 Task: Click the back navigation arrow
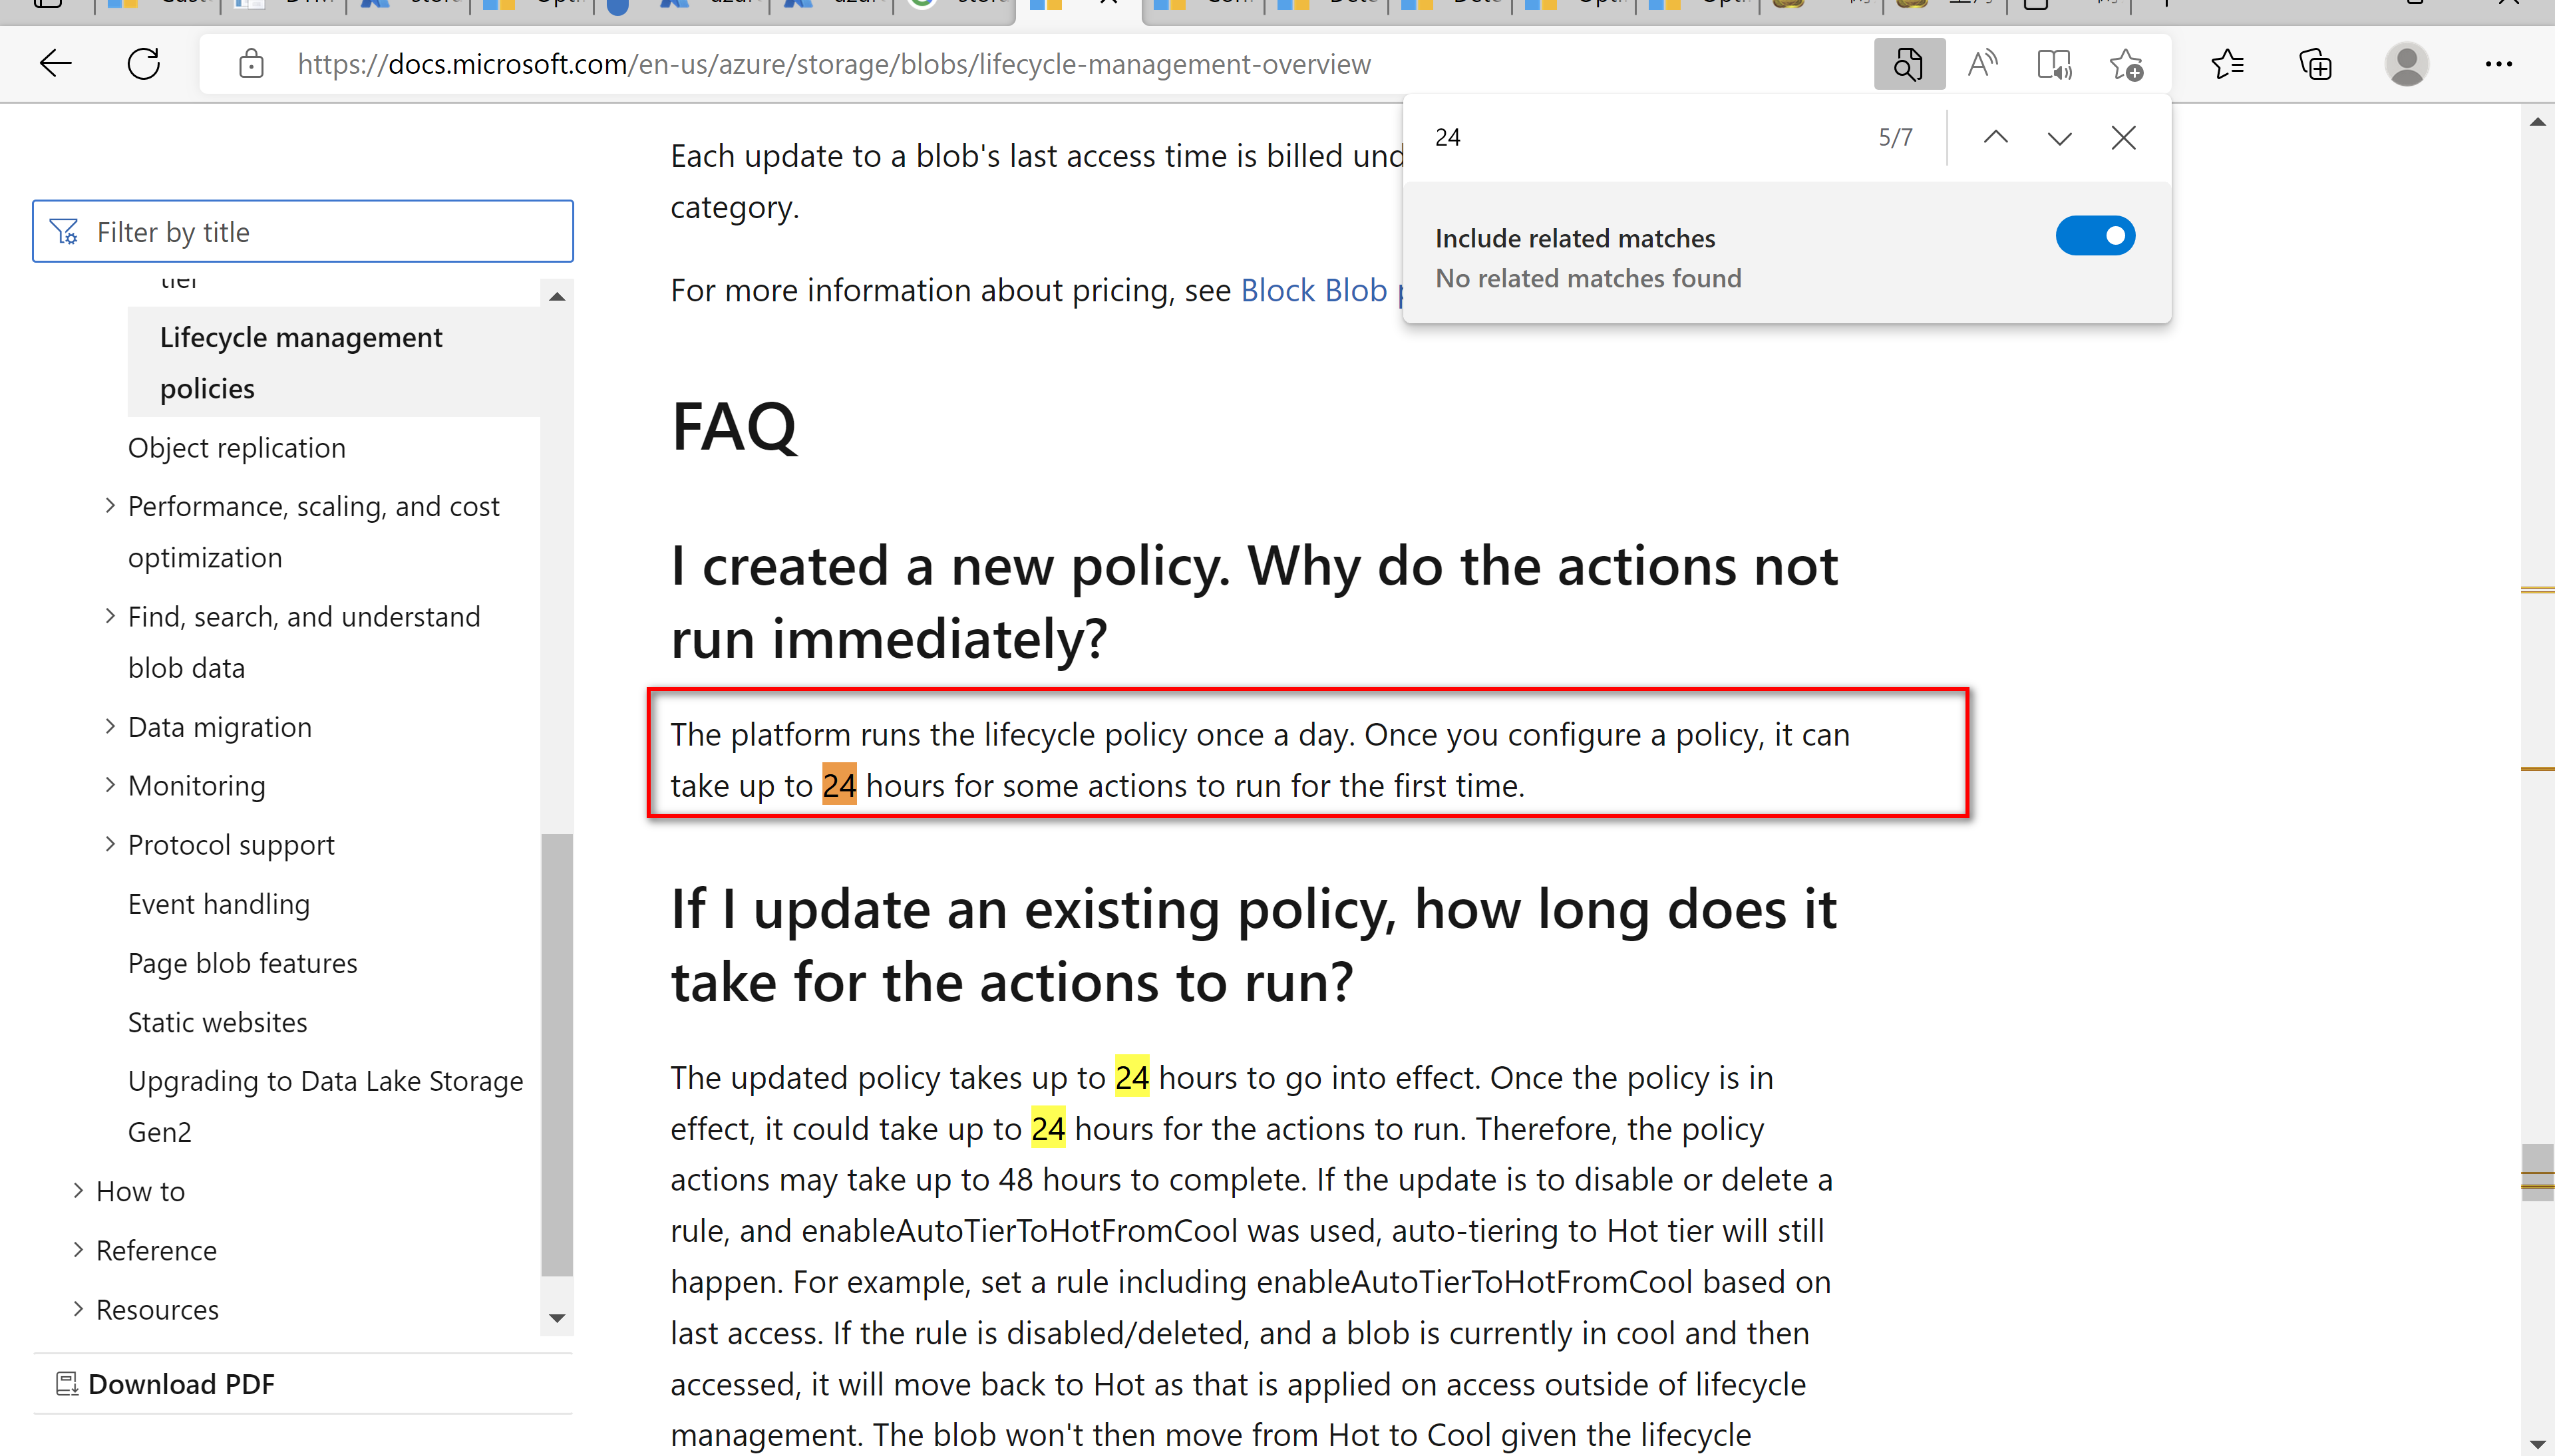pyautogui.click(x=55, y=63)
